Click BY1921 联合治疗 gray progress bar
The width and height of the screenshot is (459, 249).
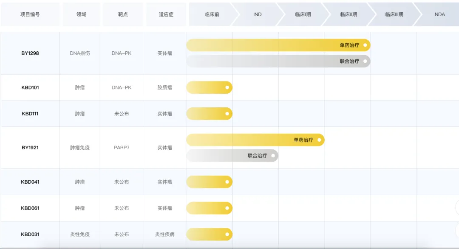[x=232, y=156]
